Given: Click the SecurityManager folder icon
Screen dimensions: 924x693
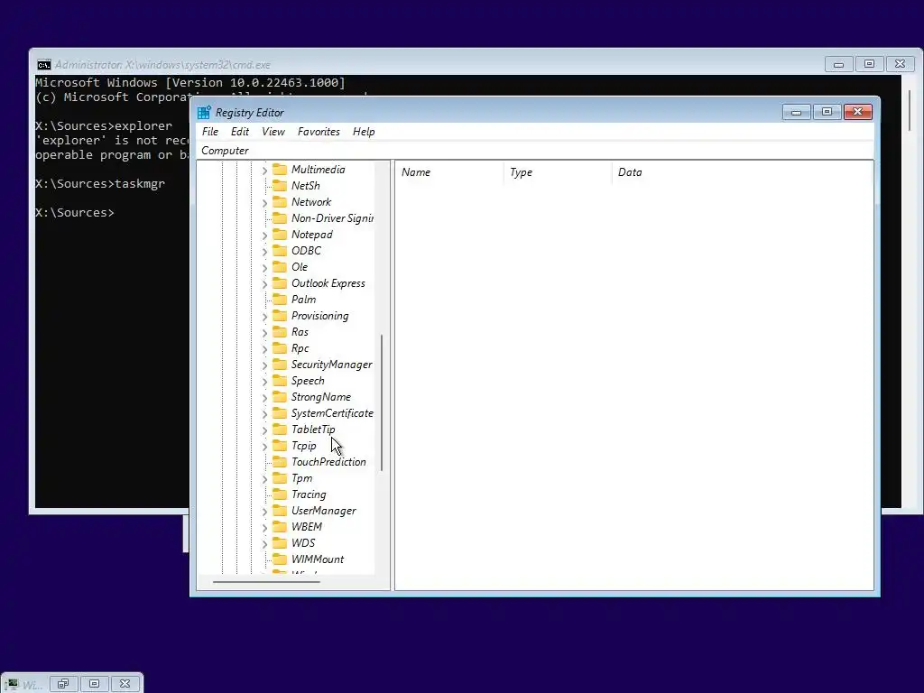Looking at the screenshot, I should tap(280, 365).
